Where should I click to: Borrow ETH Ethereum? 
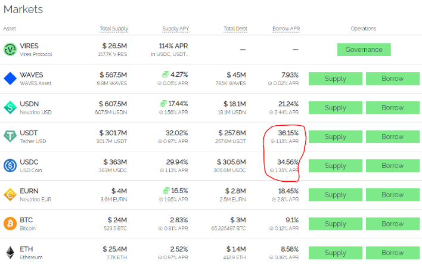pyautogui.click(x=393, y=253)
